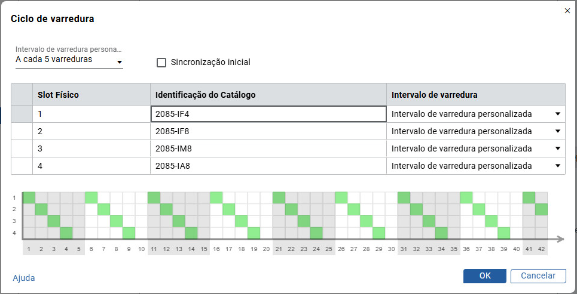
Task: Click the Slot Físico column header
Action: [x=91, y=94]
